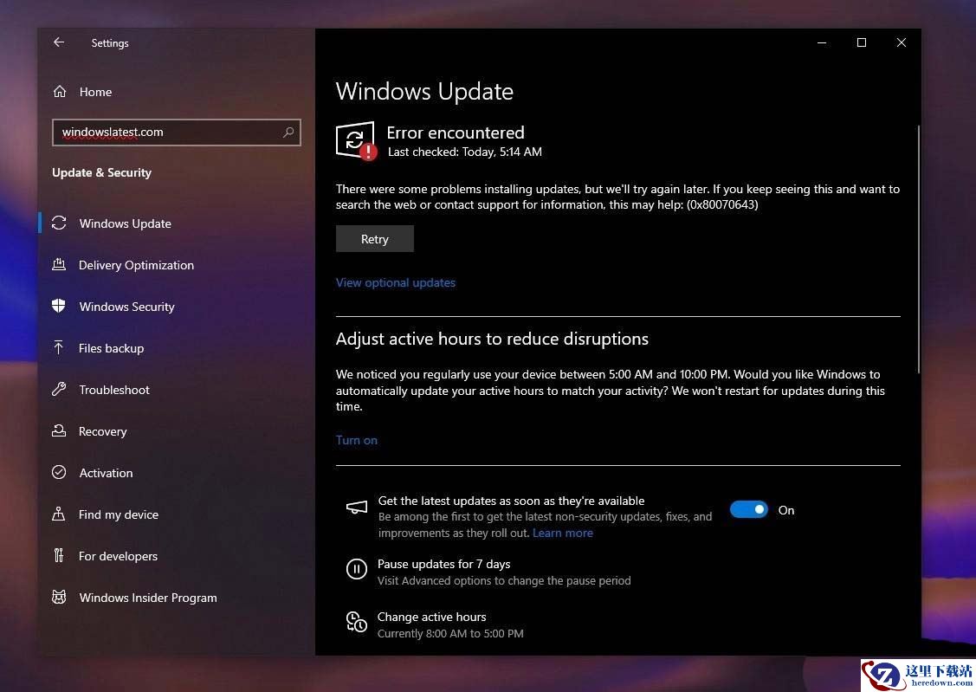Image resolution: width=976 pixels, height=692 pixels.
Task: Open the Learn more link
Action: pyautogui.click(x=563, y=533)
